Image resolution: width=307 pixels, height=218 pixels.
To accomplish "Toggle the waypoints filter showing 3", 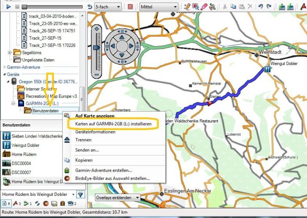I will pos(17,203).
